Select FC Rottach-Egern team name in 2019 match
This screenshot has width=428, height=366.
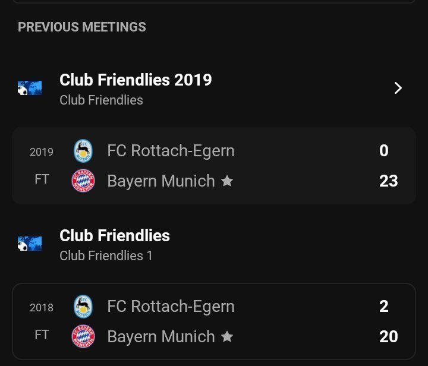tap(171, 151)
